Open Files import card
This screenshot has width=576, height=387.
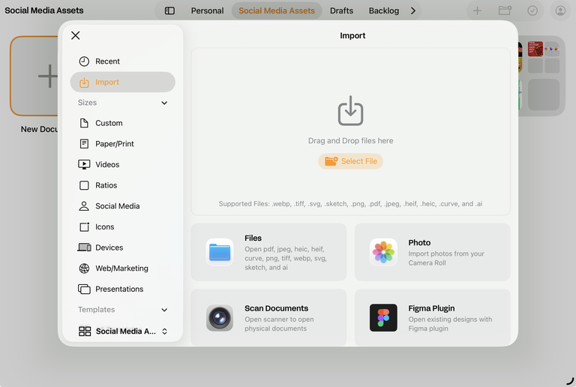(x=268, y=252)
